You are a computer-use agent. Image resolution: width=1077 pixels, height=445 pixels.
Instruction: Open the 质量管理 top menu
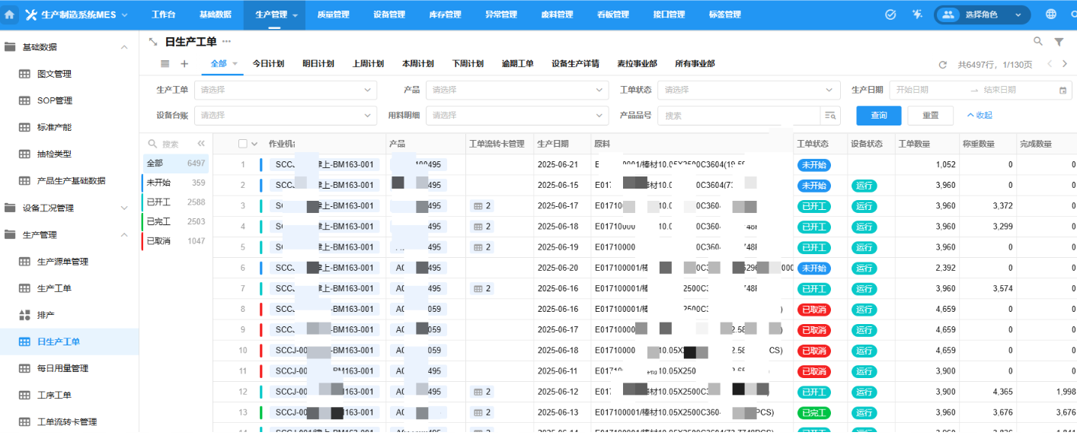(x=333, y=14)
